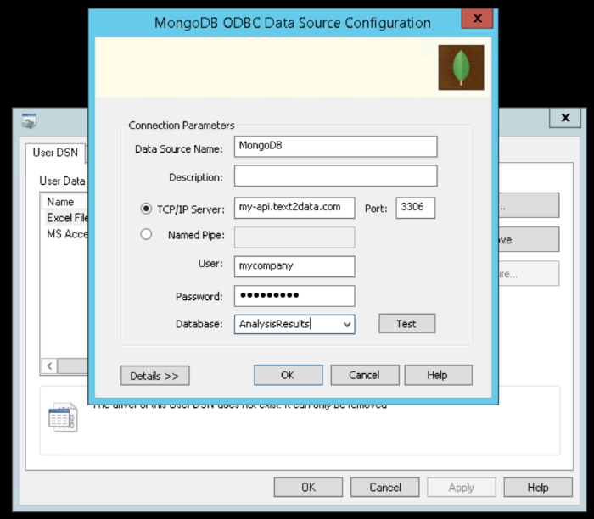This screenshot has width=594, height=519.
Task: Open the Database dropdown arrow
Action: [x=346, y=325]
